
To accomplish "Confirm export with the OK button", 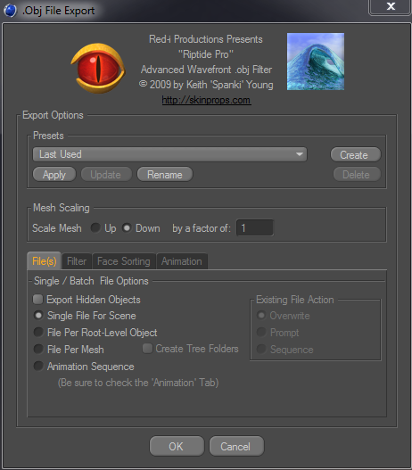I will click(177, 446).
